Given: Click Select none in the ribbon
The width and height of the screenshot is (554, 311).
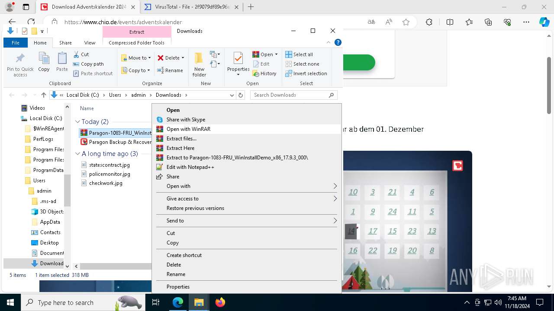Looking at the screenshot, I should [302, 64].
